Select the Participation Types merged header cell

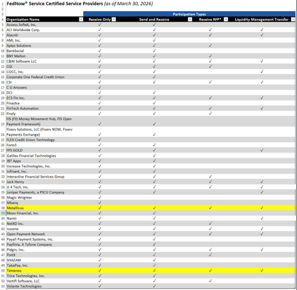[x=189, y=14]
